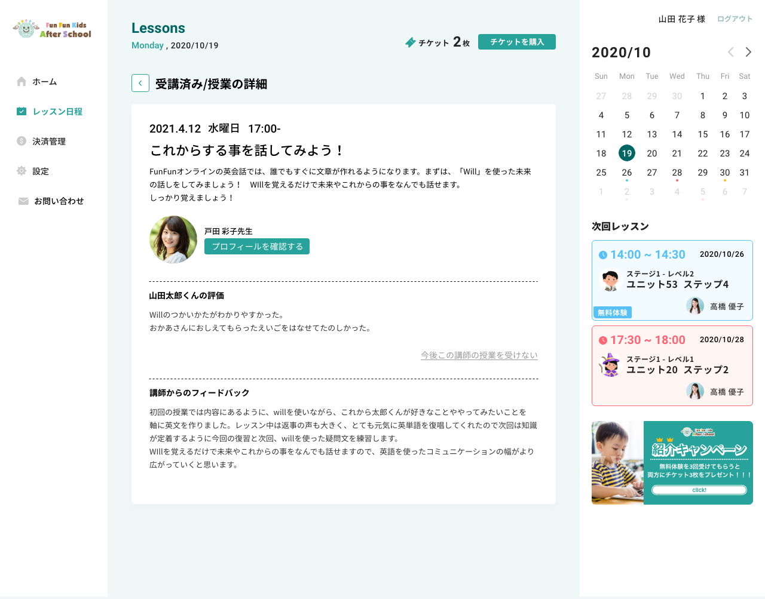
Task: Click the calendar check icon for レッスン日程
Action: click(x=22, y=112)
